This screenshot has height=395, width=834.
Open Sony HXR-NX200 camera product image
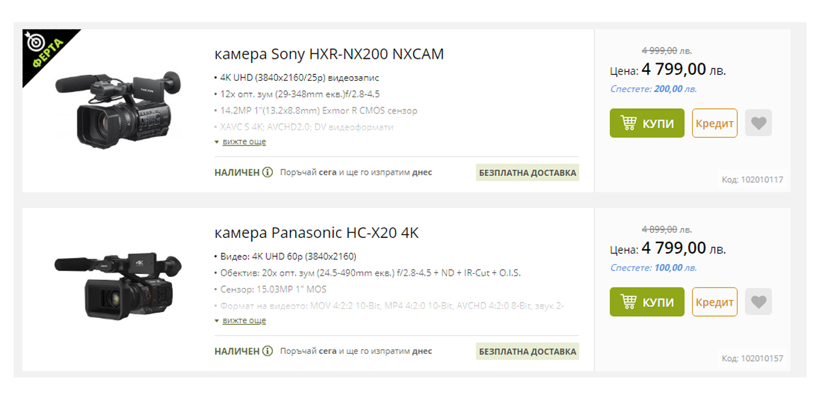pyautogui.click(x=118, y=109)
